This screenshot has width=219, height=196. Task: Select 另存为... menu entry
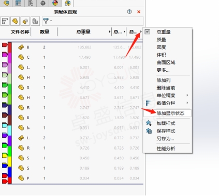(165, 139)
